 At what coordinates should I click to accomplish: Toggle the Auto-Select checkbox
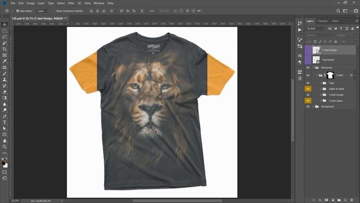point(17,11)
